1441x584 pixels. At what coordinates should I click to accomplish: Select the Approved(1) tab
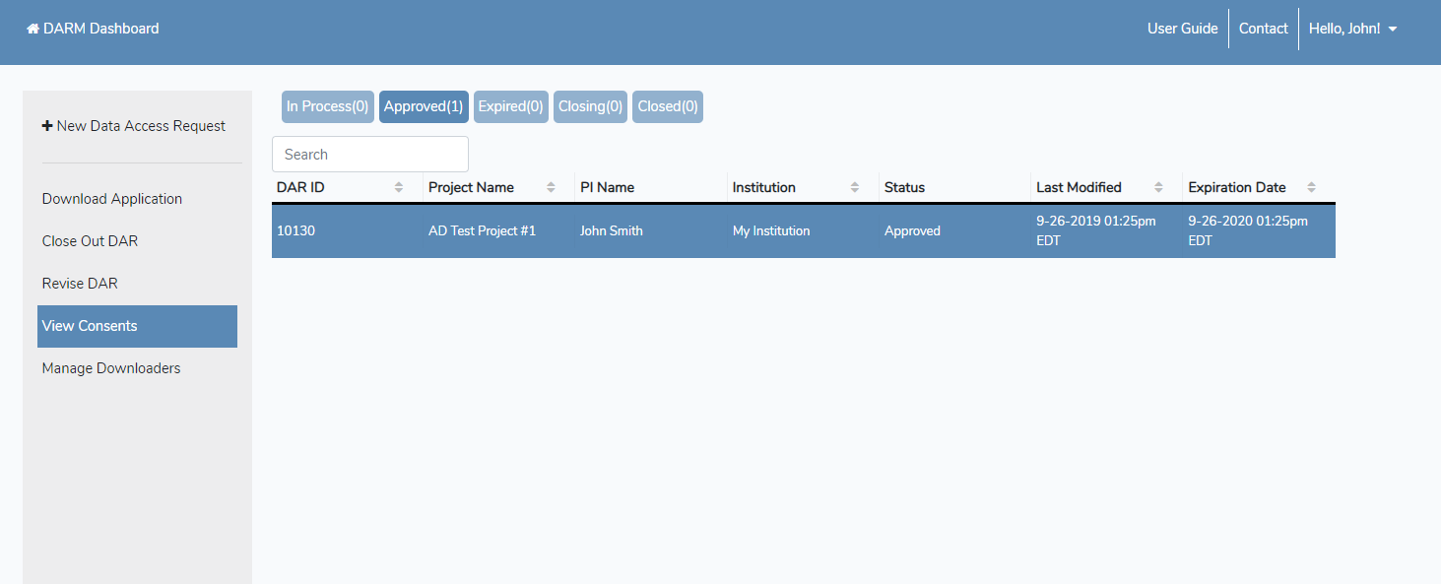click(x=424, y=106)
